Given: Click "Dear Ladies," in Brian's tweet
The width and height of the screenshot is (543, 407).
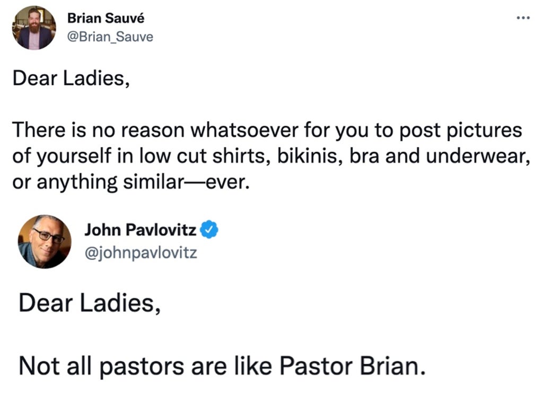Looking at the screenshot, I should coord(71,78).
